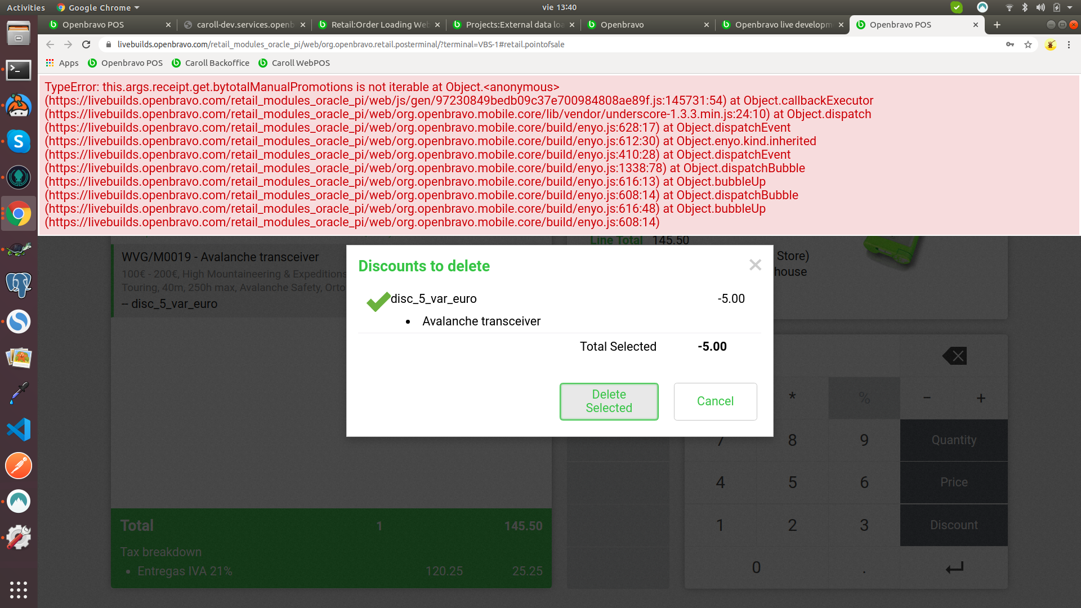Click keypad Price button

[x=954, y=482]
